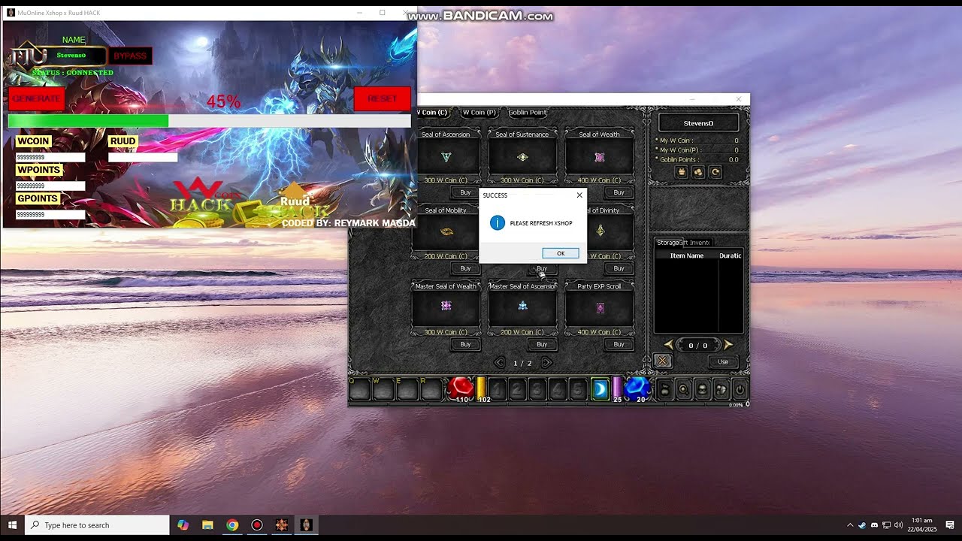Select the Seal of Ascension item image
The height and width of the screenshot is (541, 962).
pyautogui.click(x=446, y=157)
